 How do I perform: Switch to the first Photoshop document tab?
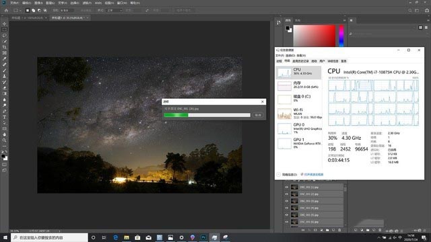point(27,18)
